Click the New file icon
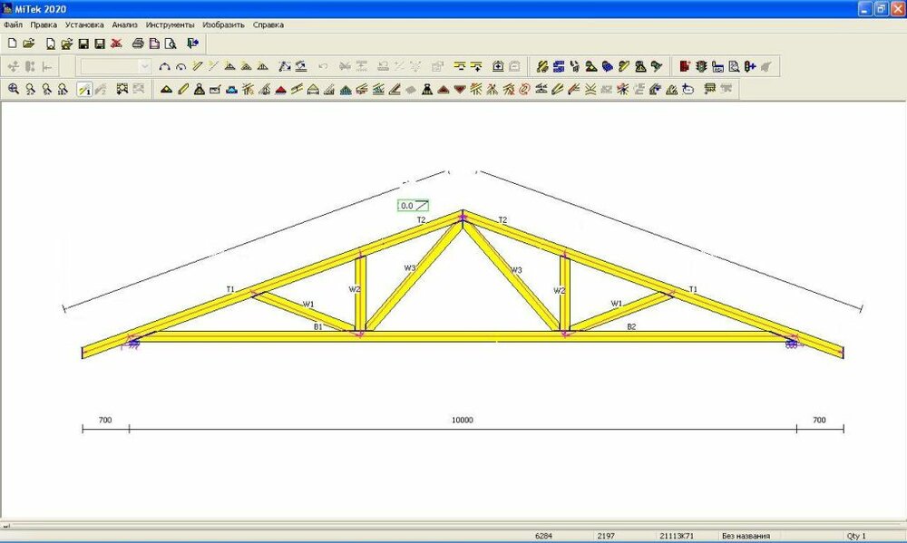Screen dimensions: 907x543 click(12, 43)
